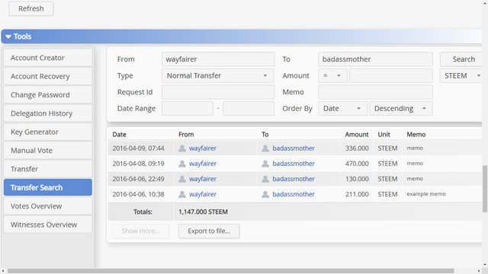Click the 470.000 amount cell
Image resolution: width=488 pixels, height=274 pixels.
(357, 164)
